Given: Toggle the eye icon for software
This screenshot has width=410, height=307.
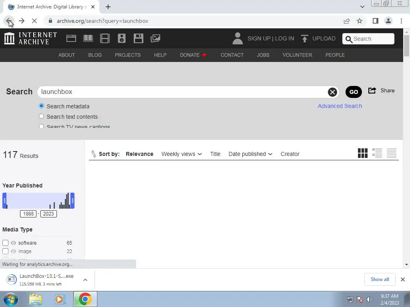Looking at the screenshot, I should [x=13, y=243].
